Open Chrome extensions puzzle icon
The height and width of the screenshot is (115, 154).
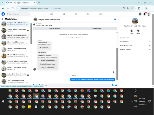(139, 8)
